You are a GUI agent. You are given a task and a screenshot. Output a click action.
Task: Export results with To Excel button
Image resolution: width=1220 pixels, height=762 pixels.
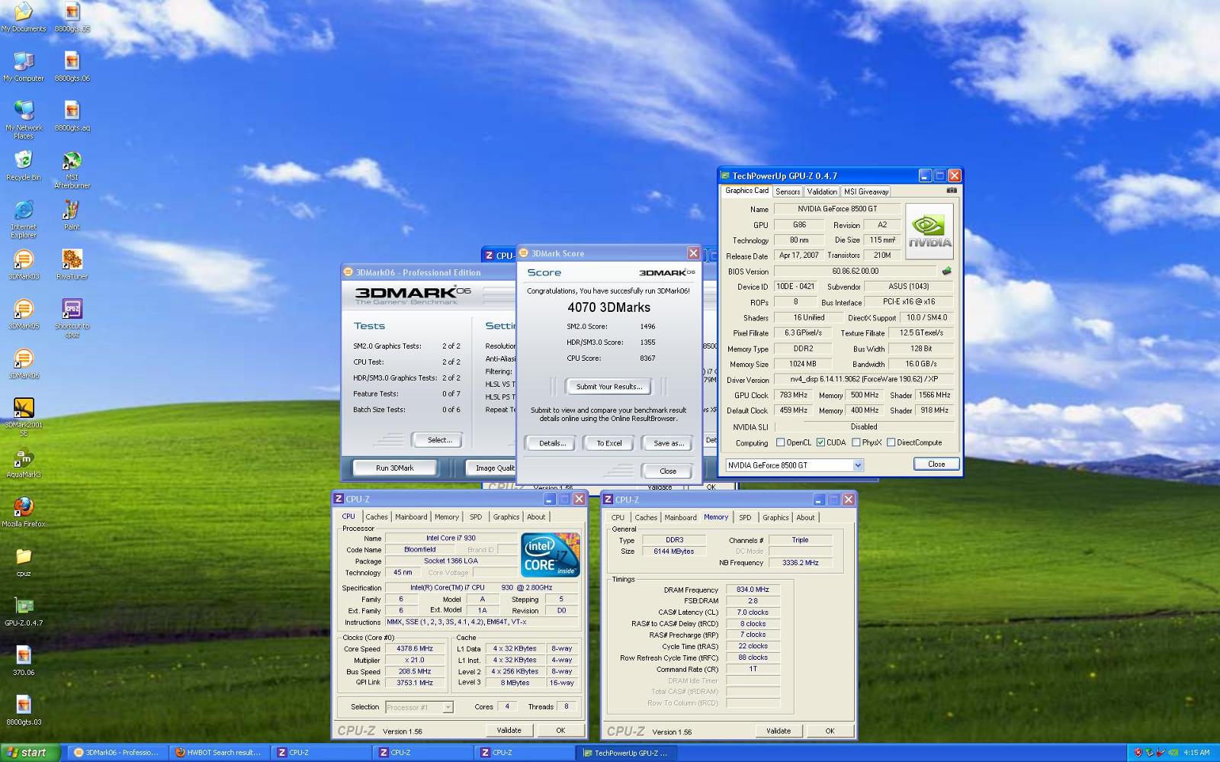coord(609,443)
